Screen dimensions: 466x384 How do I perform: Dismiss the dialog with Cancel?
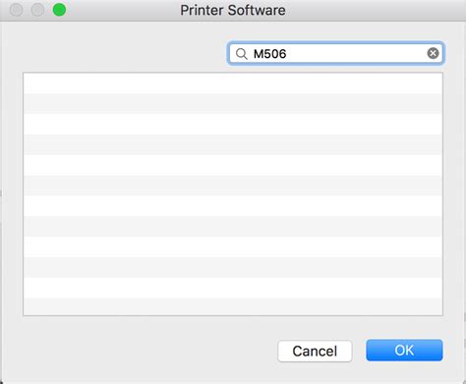pos(315,351)
